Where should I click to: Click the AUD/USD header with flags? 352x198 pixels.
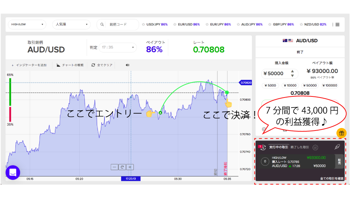click(x=300, y=41)
